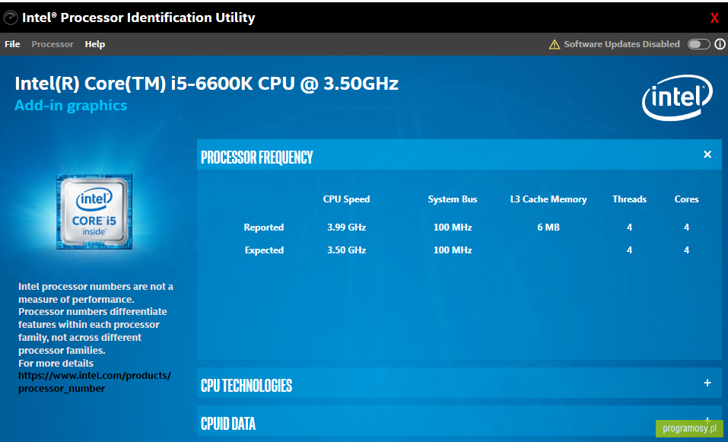Click the expected CPU speed 3.50 GHz
728x442 pixels.
[346, 250]
